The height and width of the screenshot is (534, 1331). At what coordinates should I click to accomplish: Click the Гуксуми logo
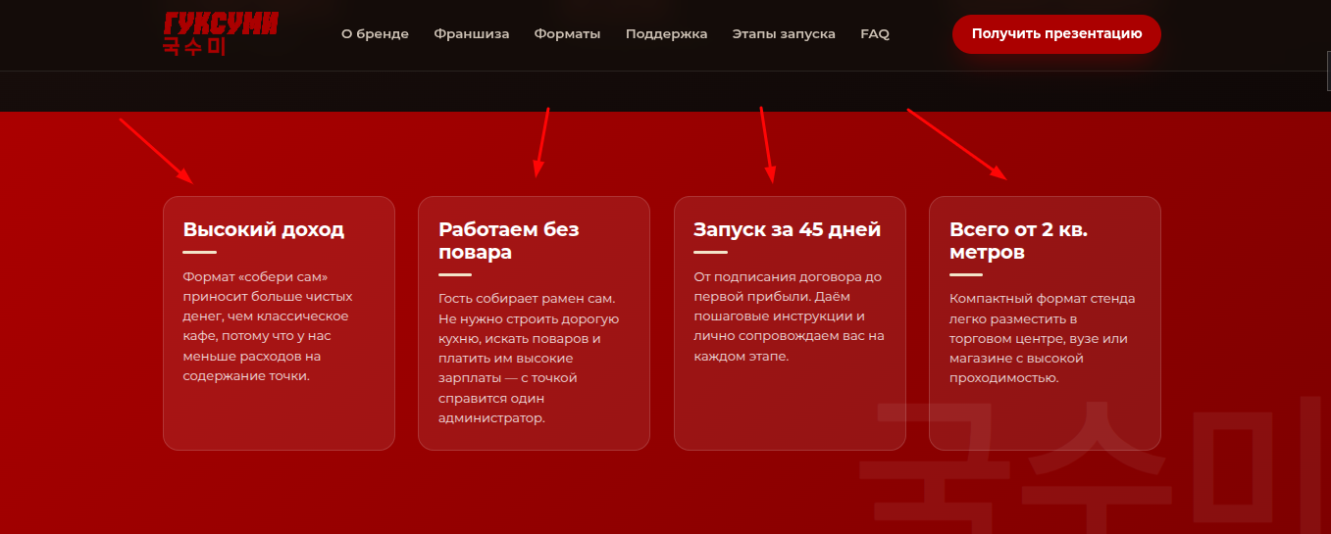(221, 33)
